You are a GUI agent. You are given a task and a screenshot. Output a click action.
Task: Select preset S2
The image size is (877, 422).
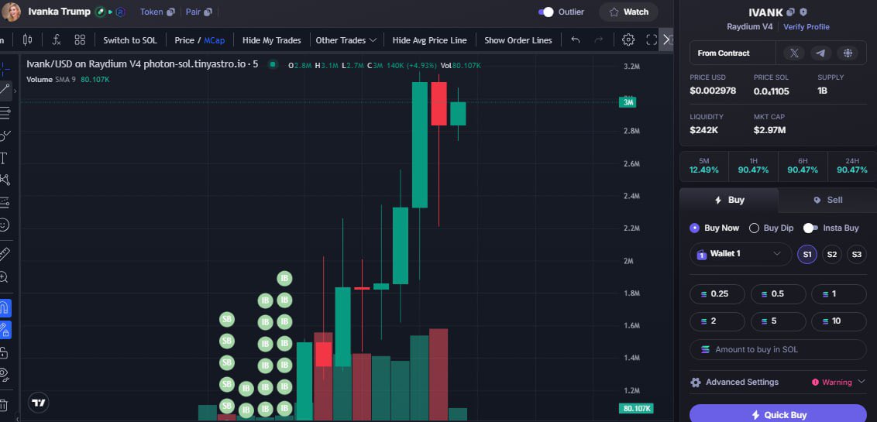(832, 254)
